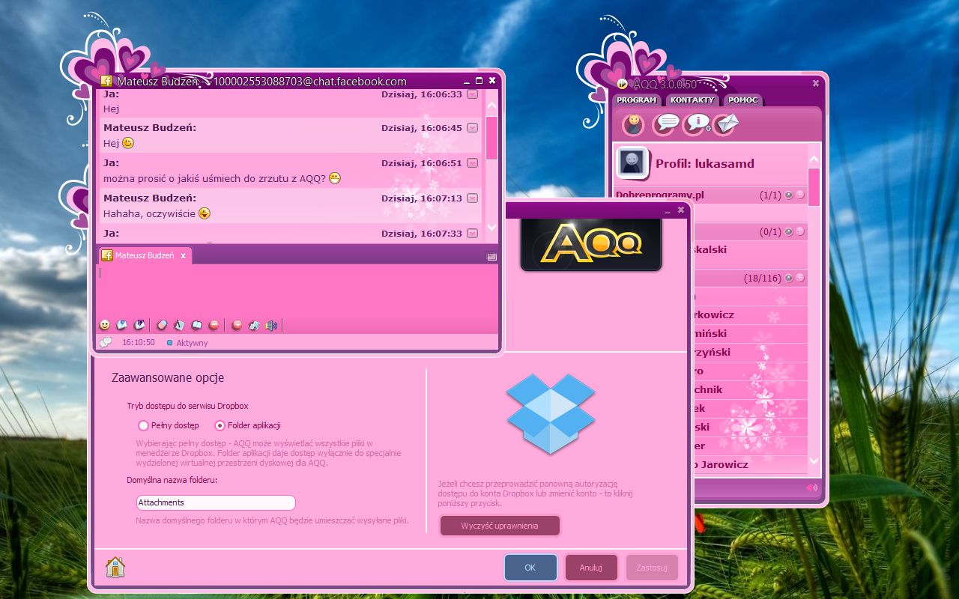
Task: Toggle chat sound with the speaker icon
Action: pos(271,325)
